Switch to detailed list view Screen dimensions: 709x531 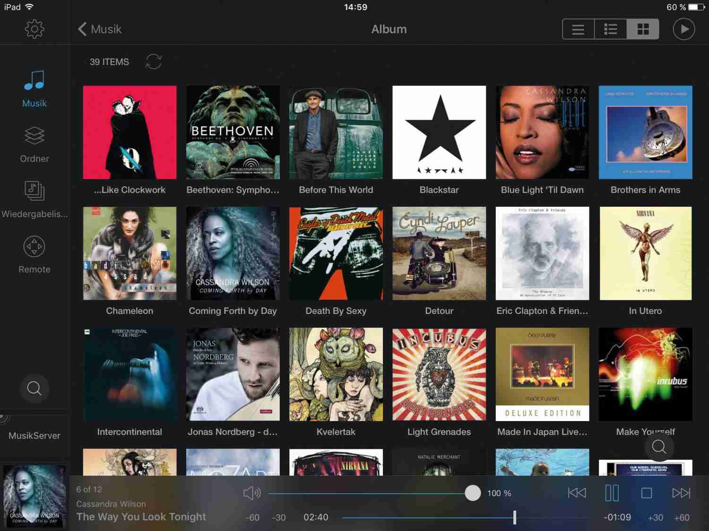610,29
